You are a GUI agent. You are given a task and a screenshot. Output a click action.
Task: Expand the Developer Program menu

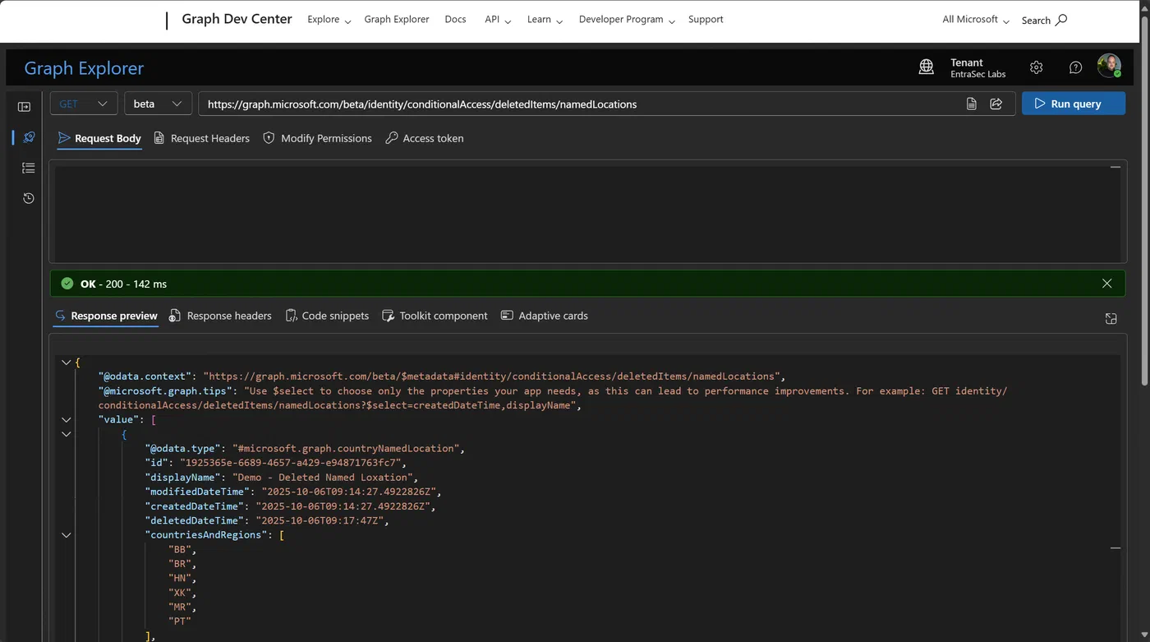pyautogui.click(x=627, y=20)
